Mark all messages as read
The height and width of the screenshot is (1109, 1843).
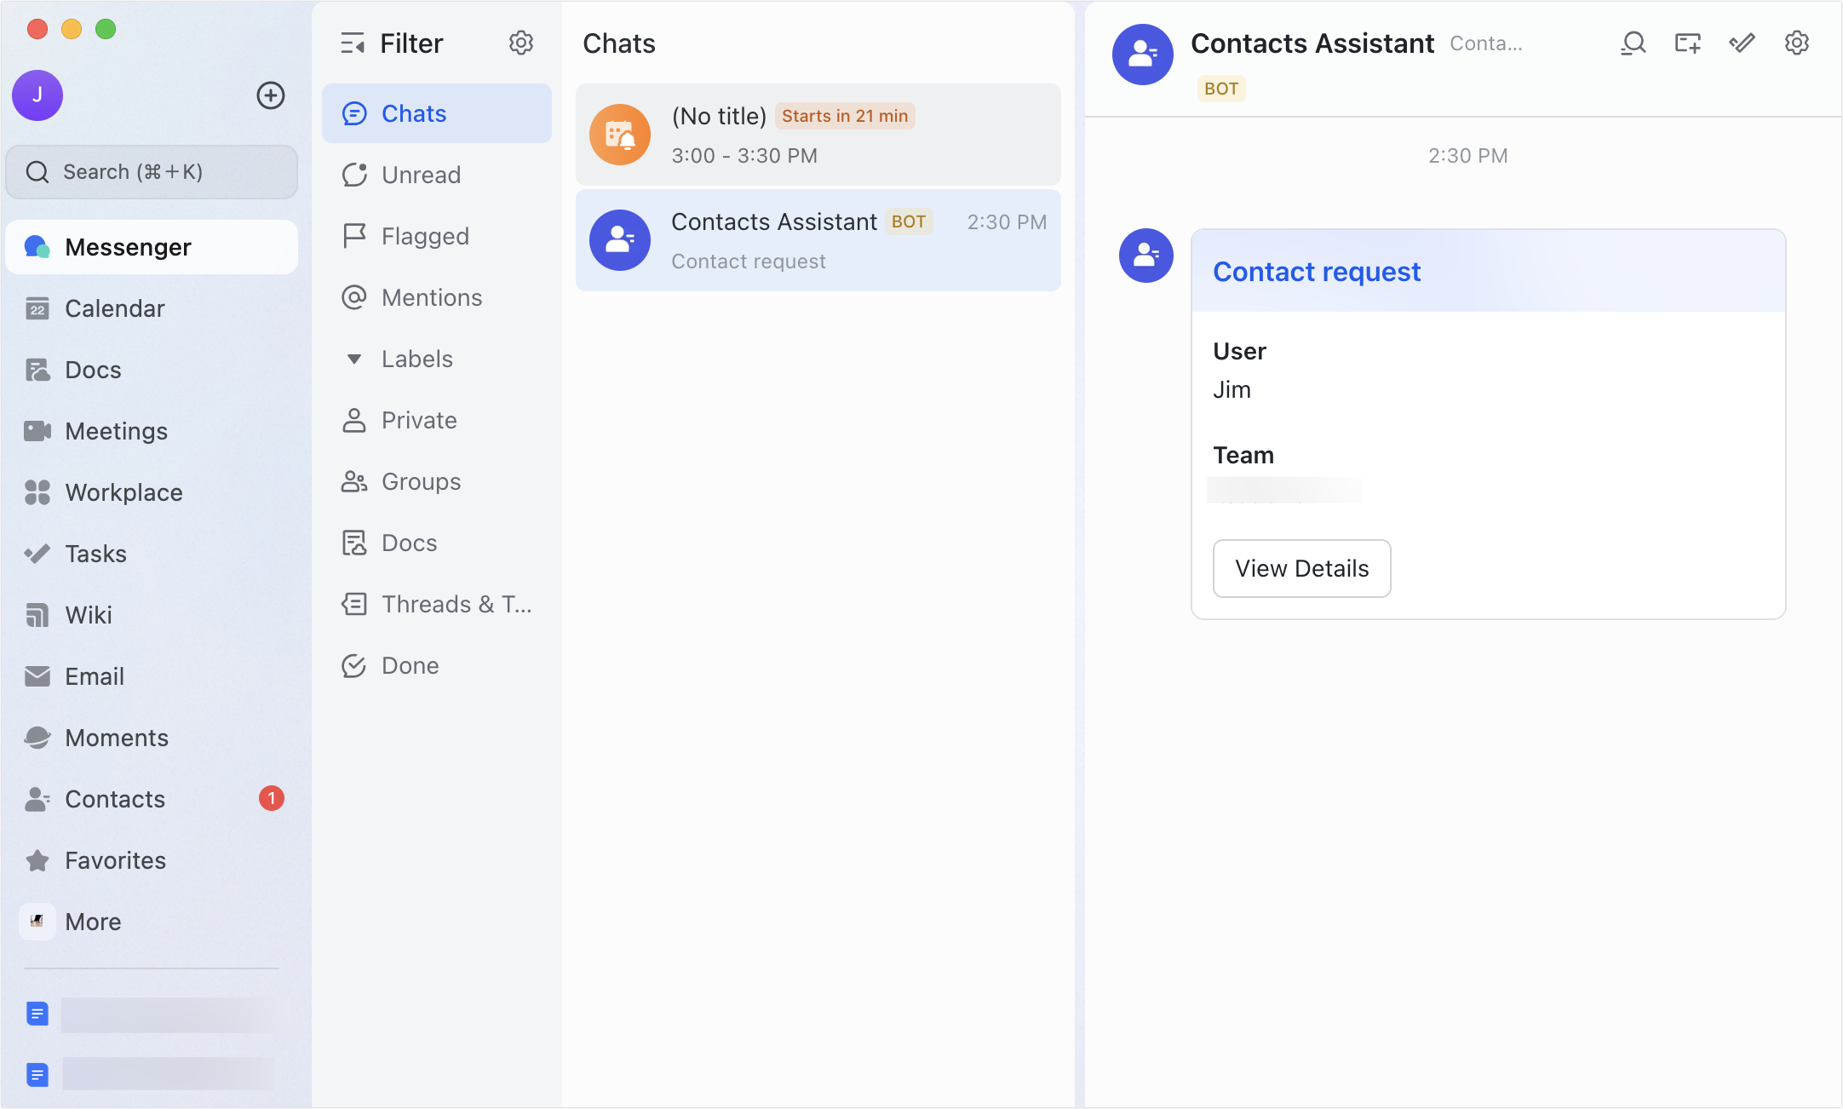click(x=1742, y=43)
